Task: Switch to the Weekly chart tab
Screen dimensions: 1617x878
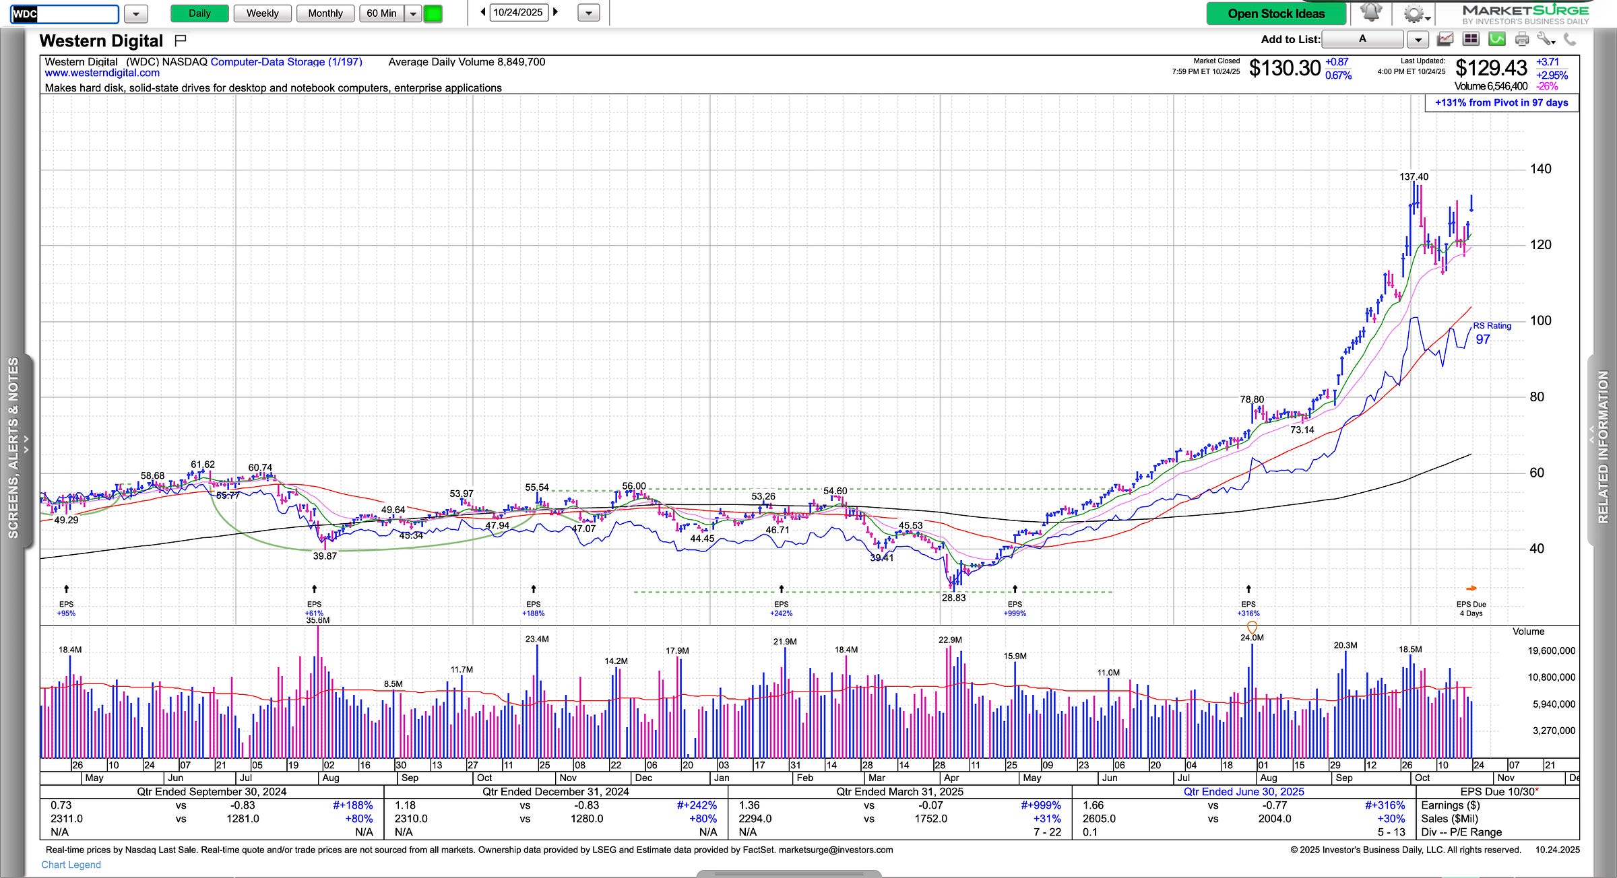Action: coord(262,13)
